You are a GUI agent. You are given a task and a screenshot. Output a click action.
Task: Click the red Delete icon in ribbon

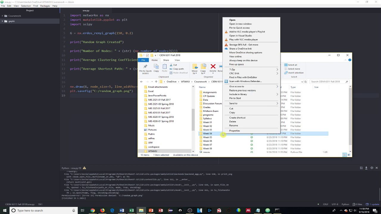(213, 67)
